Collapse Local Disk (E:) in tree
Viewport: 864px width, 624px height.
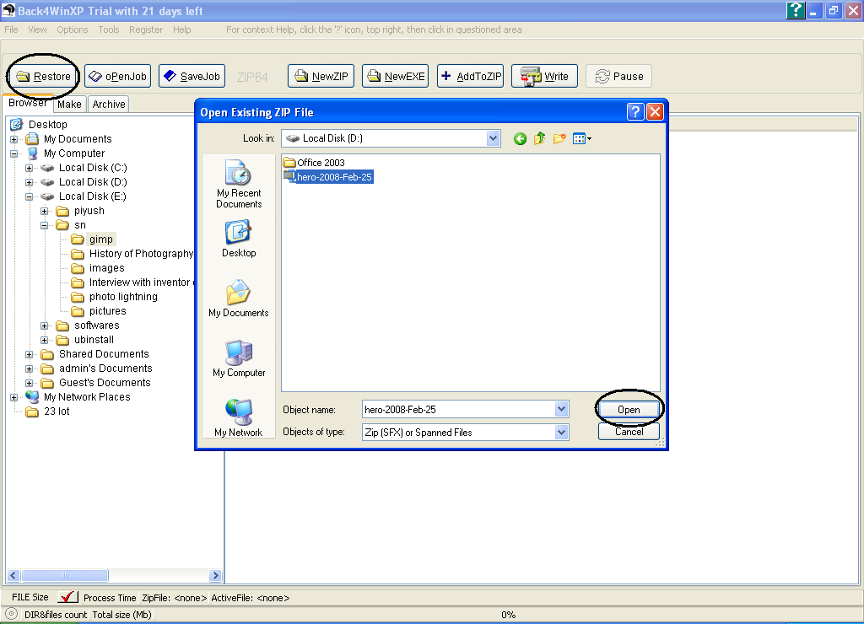(x=30, y=196)
